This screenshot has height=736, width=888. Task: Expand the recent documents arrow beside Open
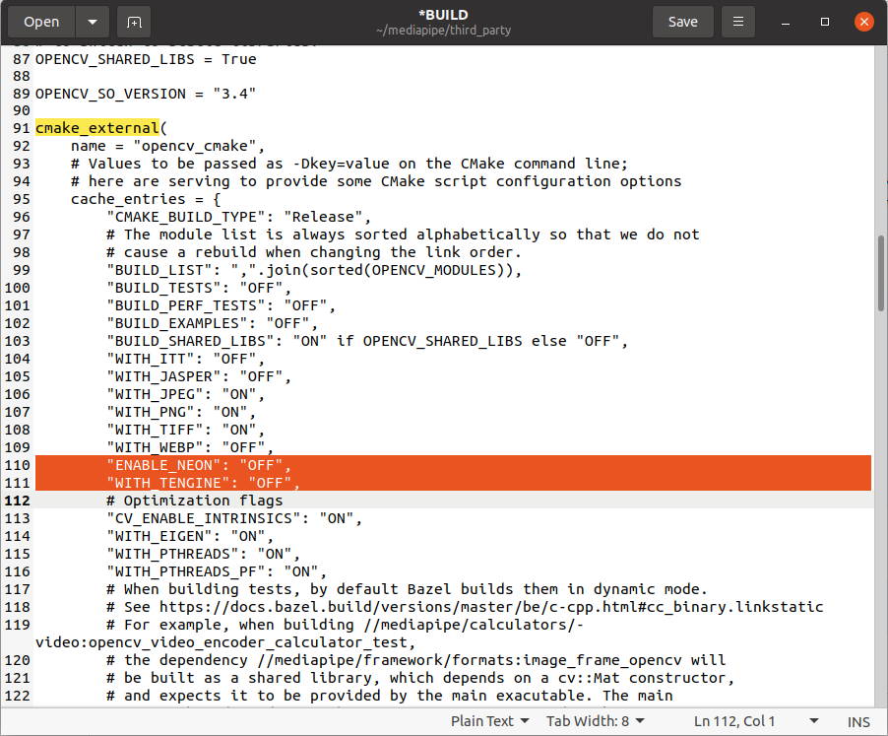click(x=91, y=21)
